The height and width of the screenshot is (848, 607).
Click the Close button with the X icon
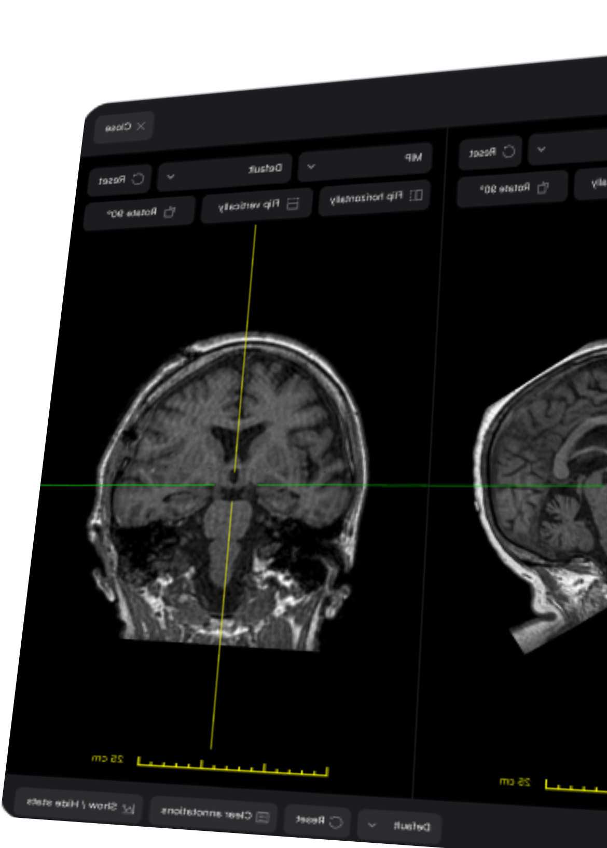[x=125, y=127]
